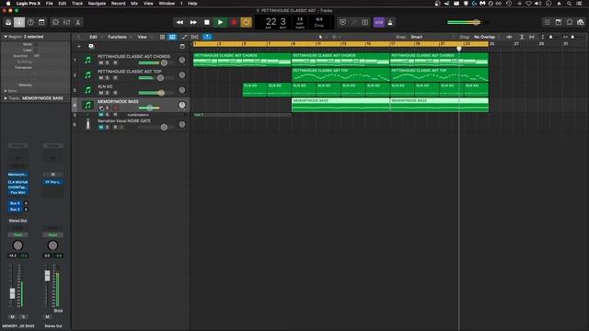Expand the More section in Region inspector

[x=6, y=91]
